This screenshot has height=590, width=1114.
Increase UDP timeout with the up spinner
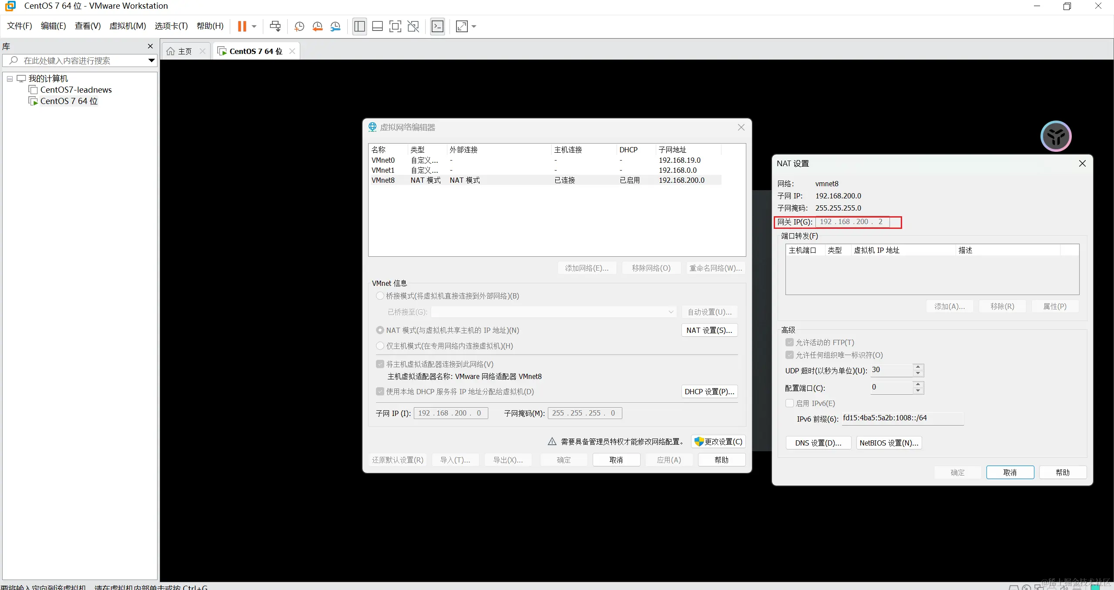coord(918,367)
